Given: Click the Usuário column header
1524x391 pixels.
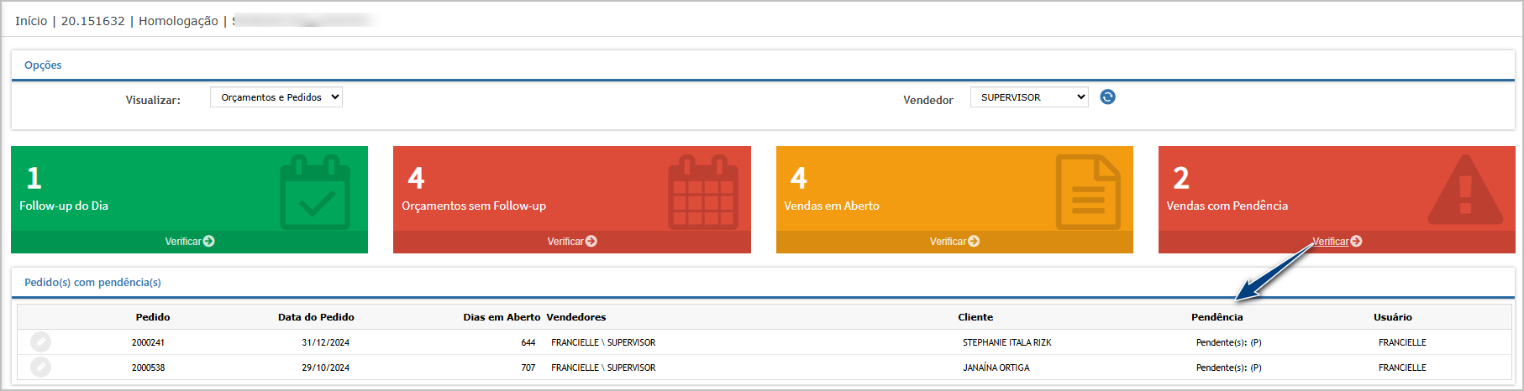Looking at the screenshot, I should point(1393,317).
